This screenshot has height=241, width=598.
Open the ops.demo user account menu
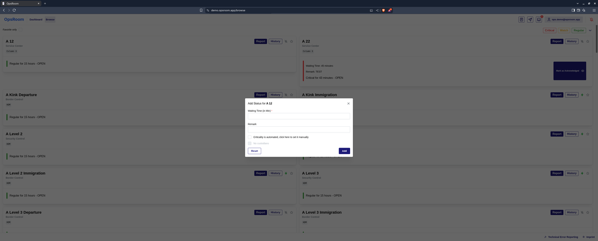564,19
